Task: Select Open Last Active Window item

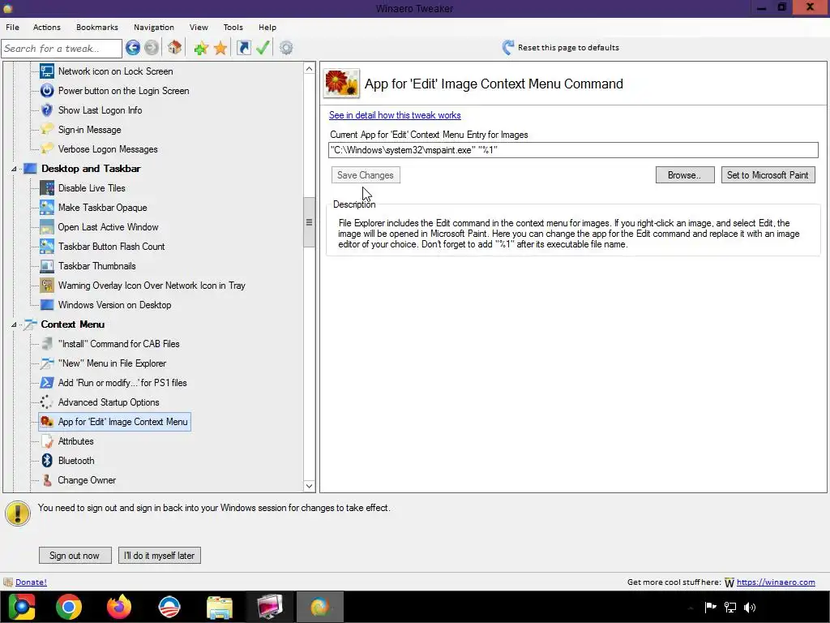Action: coord(108,227)
